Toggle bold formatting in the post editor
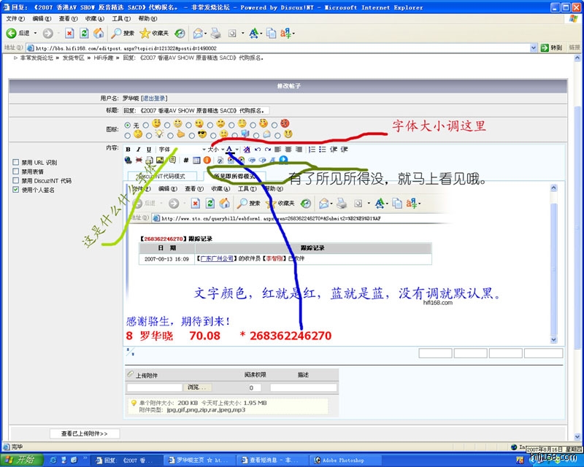Image resolution: width=584 pixels, height=467 pixels. pos(128,149)
